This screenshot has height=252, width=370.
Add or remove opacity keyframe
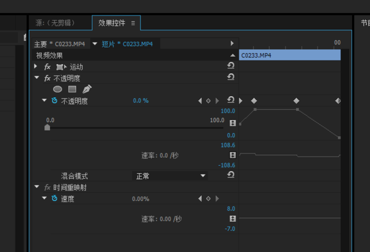[208, 100]
